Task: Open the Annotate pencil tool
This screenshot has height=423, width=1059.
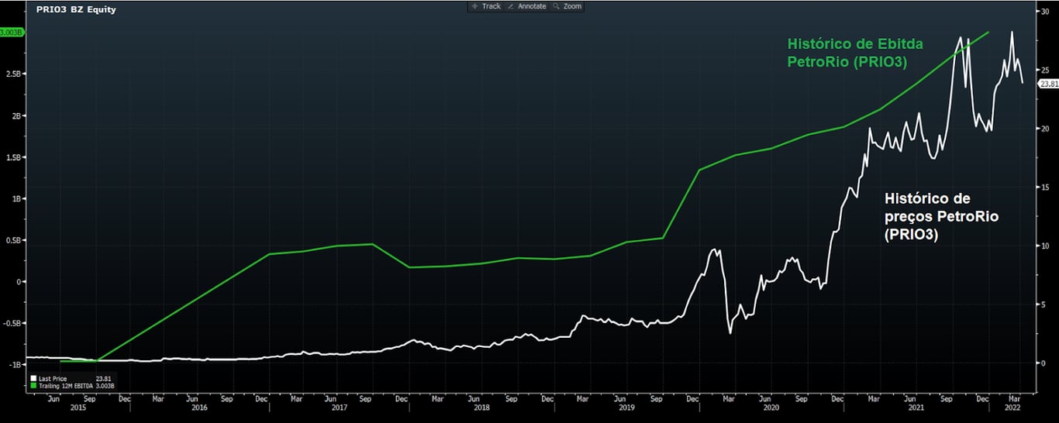Action: click(526, 6)
